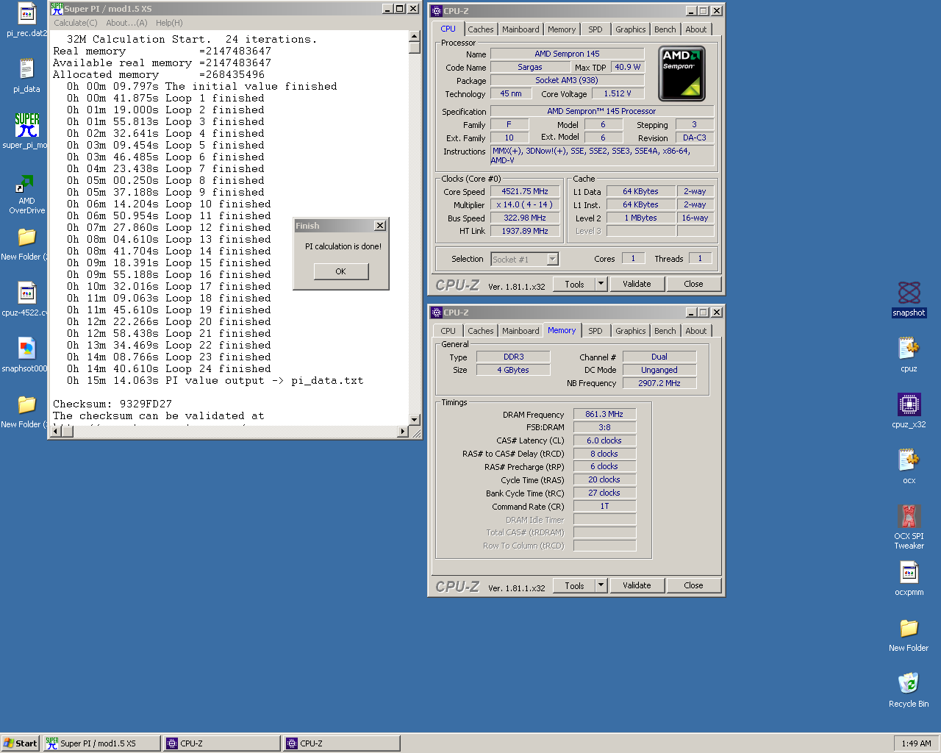The height and width of the screenshot is (753, 941).
Task: Switch to Memory tab in top CPU-Z
Action: (562, 29)
